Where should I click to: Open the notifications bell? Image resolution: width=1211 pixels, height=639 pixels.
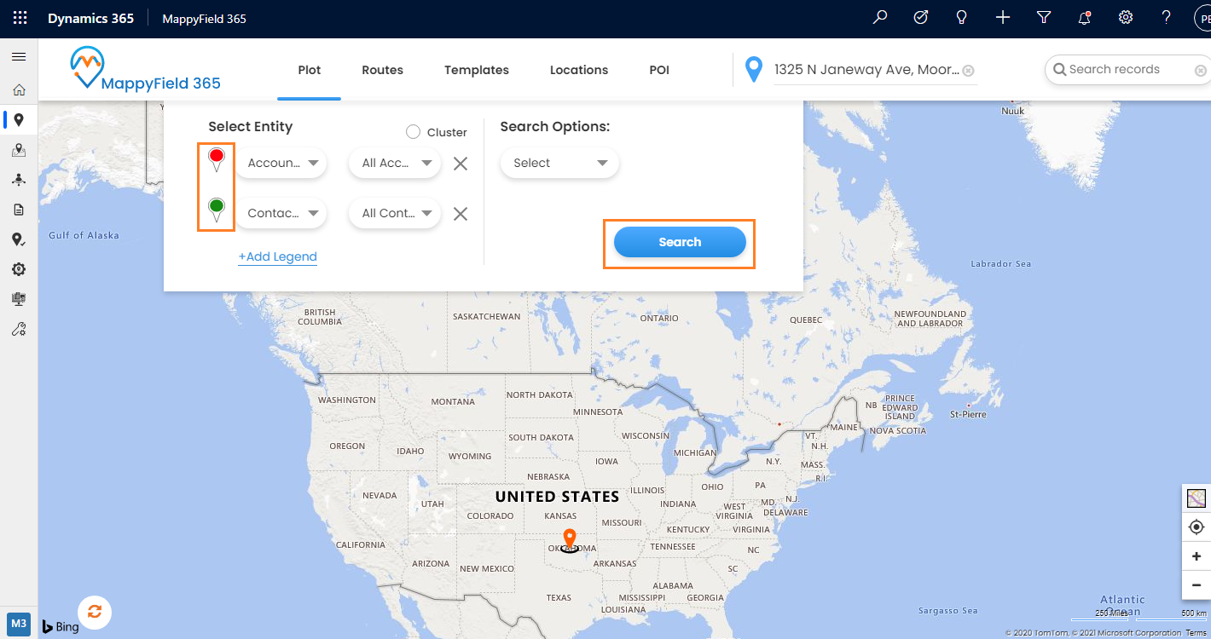[x=1085, y=17]
